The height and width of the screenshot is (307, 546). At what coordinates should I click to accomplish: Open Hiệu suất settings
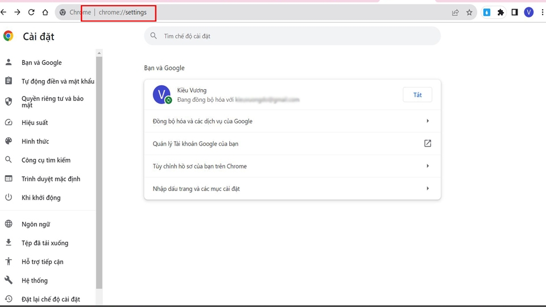point(35,123)
